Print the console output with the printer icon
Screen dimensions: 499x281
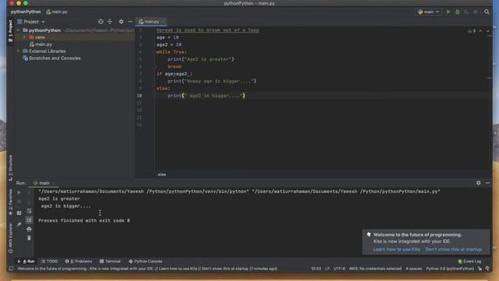coord(29,229)
